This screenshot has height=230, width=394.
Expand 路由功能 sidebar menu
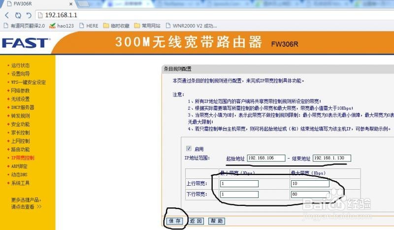coord(20,149)
